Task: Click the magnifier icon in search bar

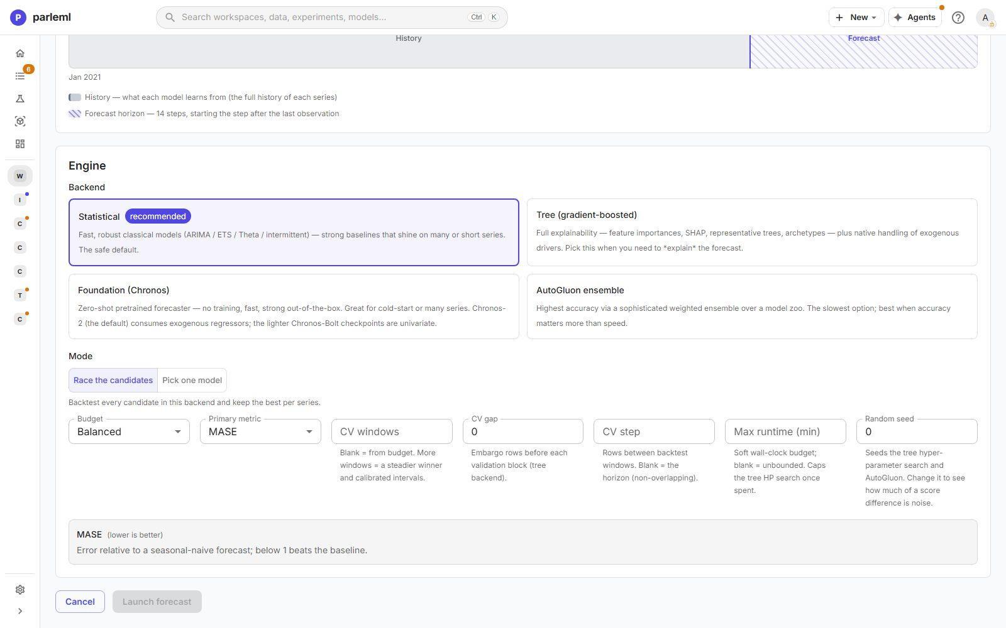Action: [170, 18]
